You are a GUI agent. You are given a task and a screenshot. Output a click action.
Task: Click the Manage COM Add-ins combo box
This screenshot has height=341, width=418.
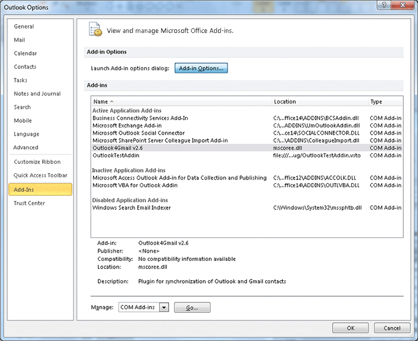click(x=144, y=308)
